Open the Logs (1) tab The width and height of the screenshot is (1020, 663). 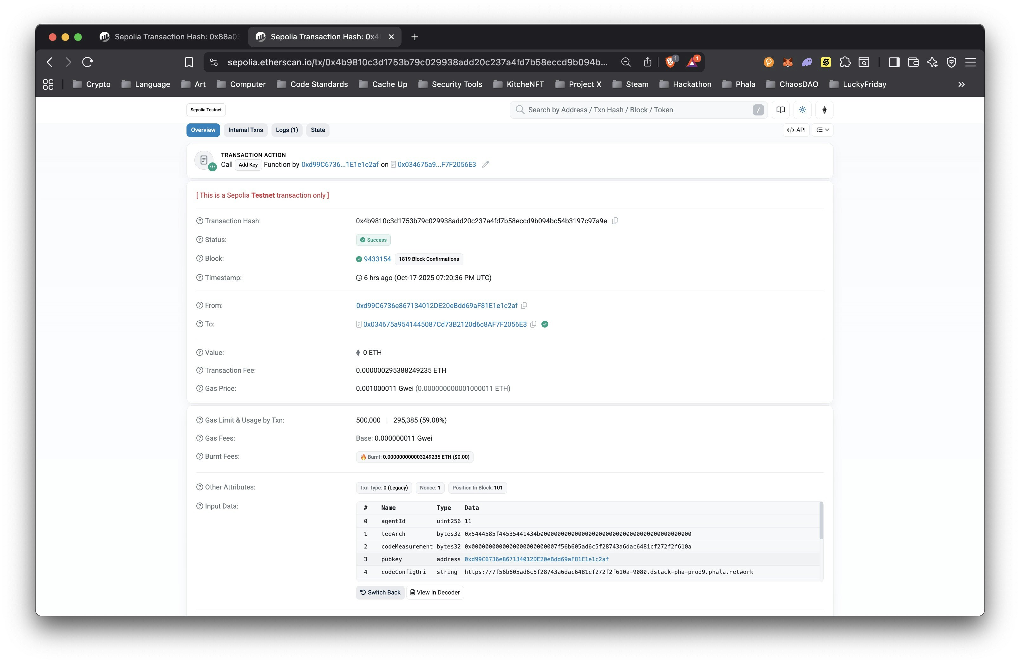286,130
